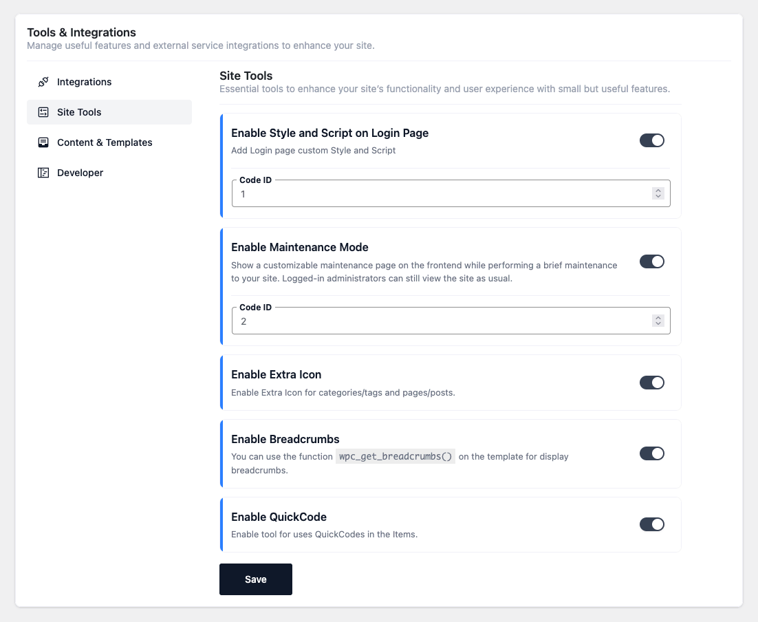The width and height of the screenshot is (758, 622).
Task: Toggle the Enable Extra Icon switch
Action: pos(651,383)
